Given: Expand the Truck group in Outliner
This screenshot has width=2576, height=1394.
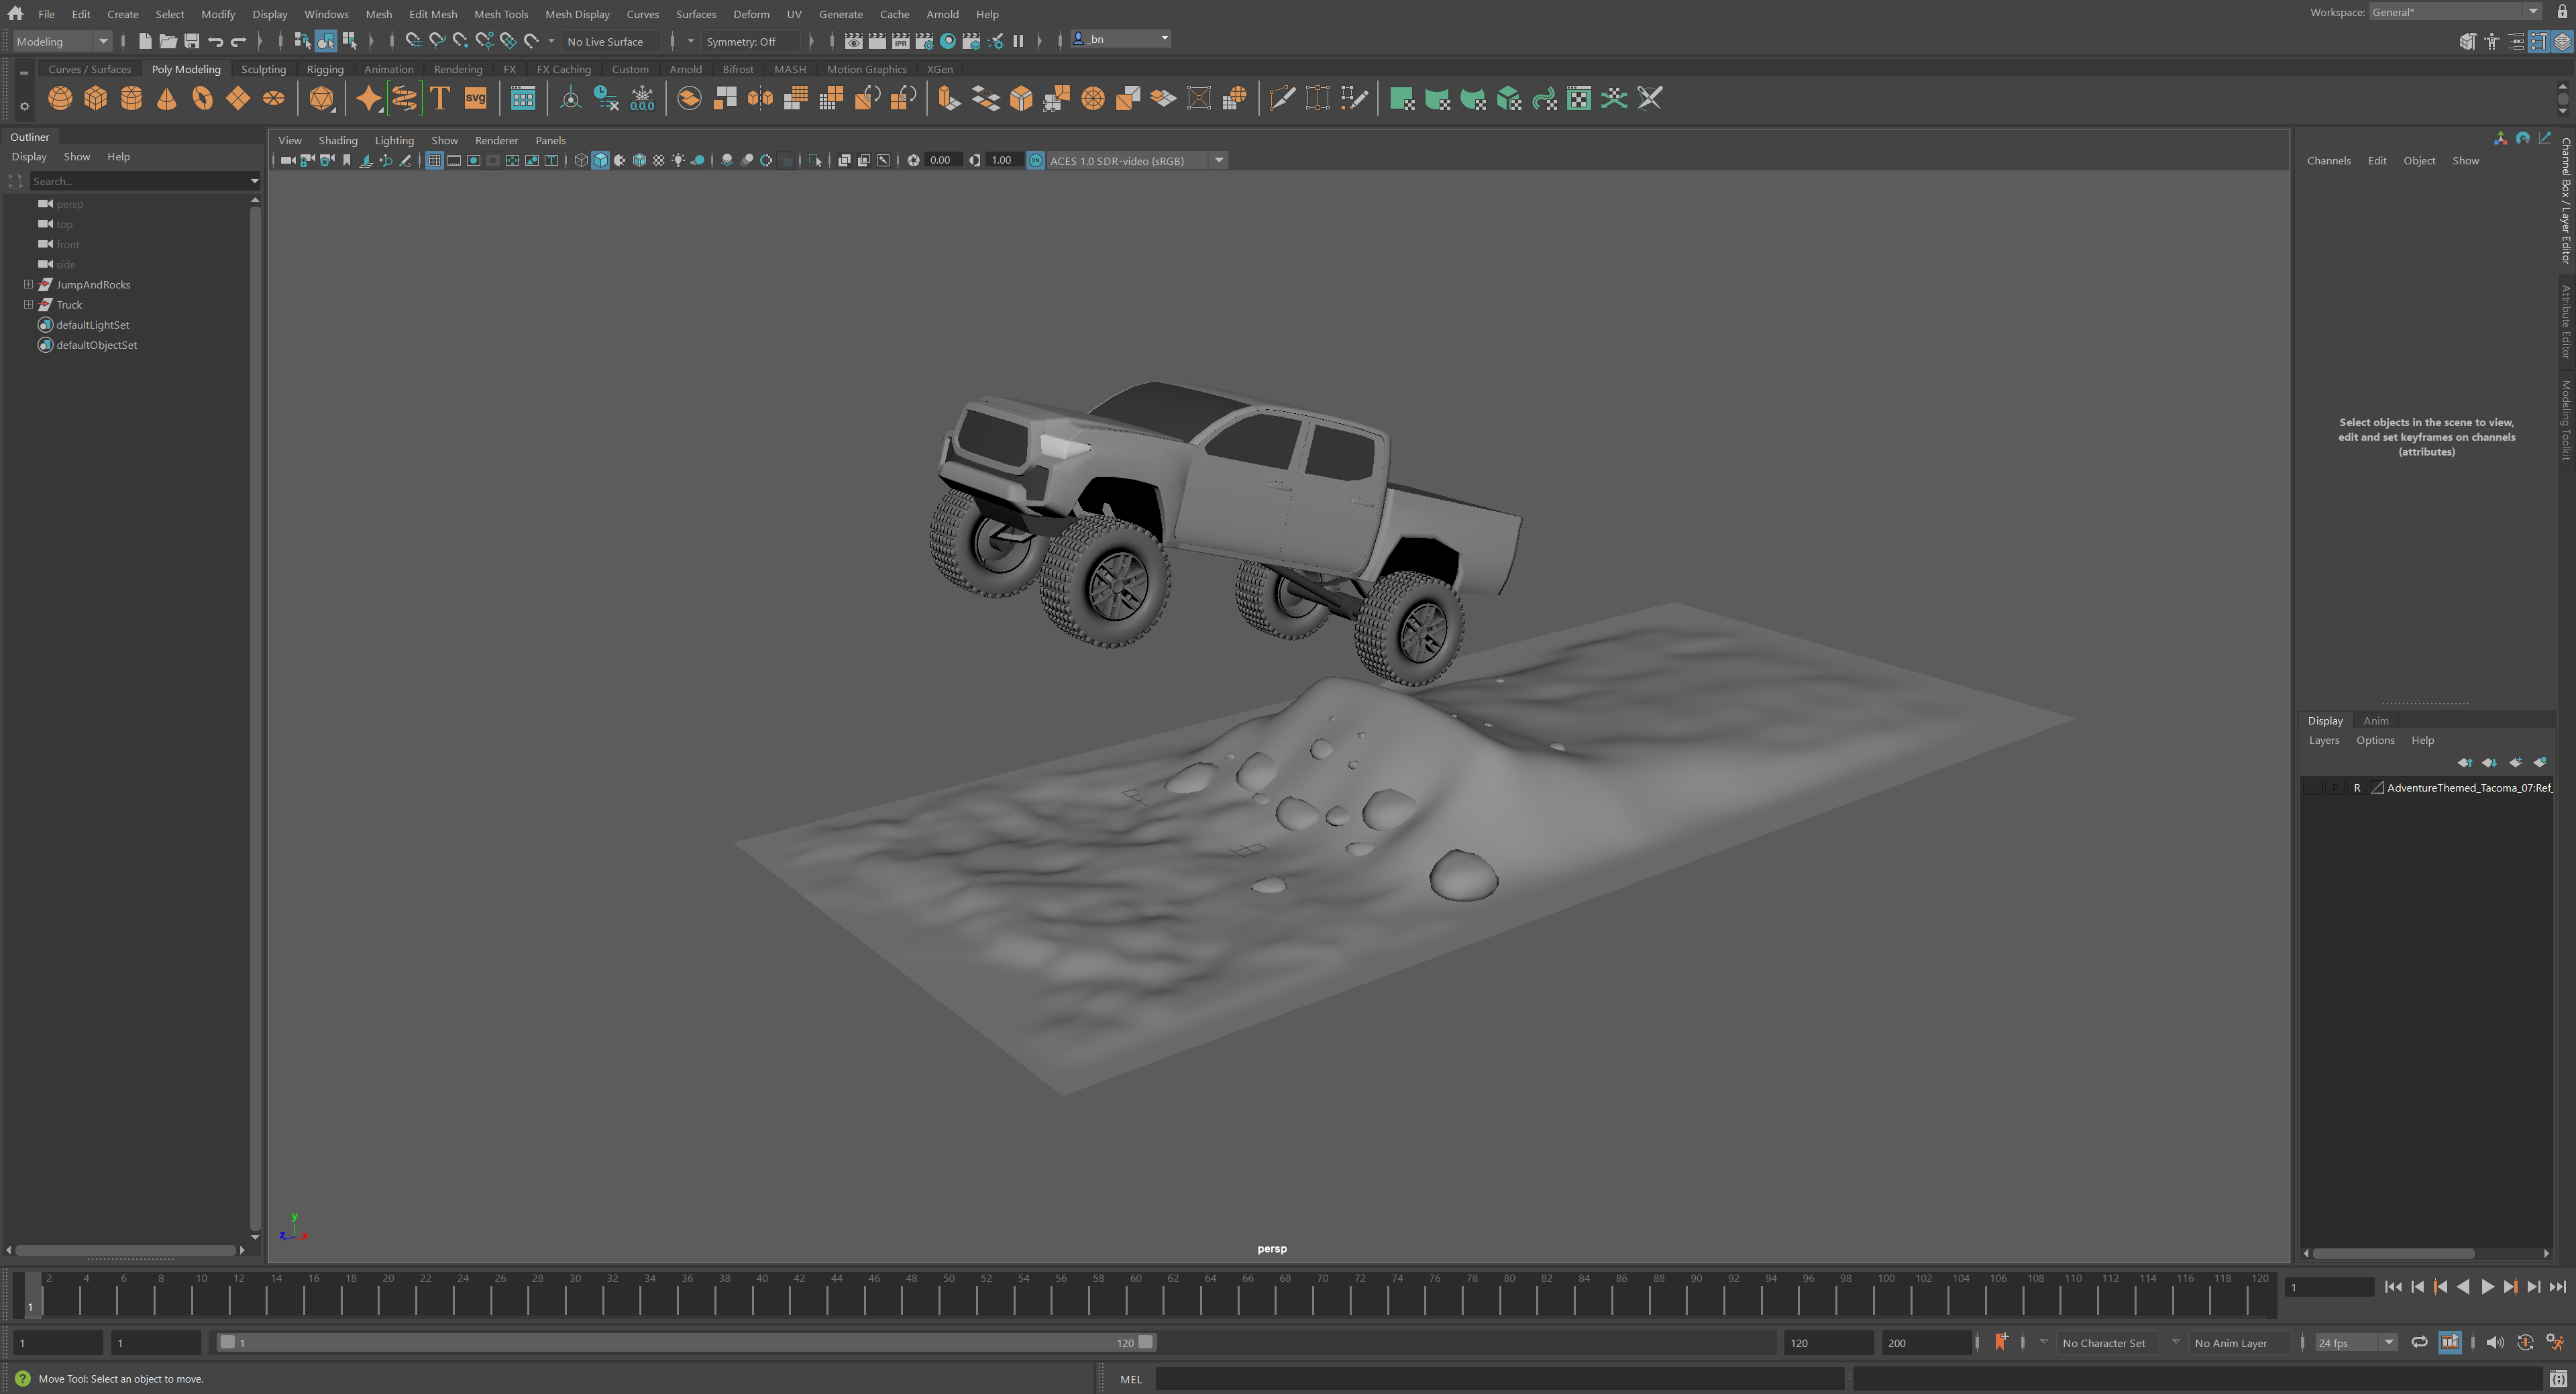Looking at the screenshot, I should pos(28,305).
